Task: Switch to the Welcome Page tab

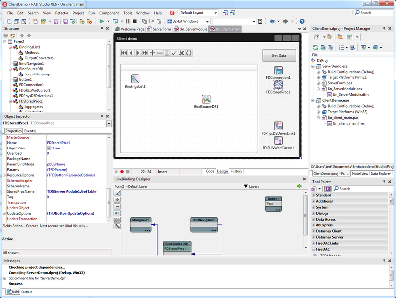Action: click(130, 29)
